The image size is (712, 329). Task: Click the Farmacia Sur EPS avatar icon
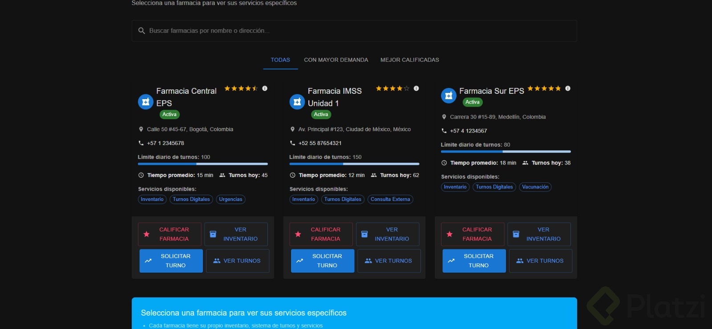click(x=449, y=96)
